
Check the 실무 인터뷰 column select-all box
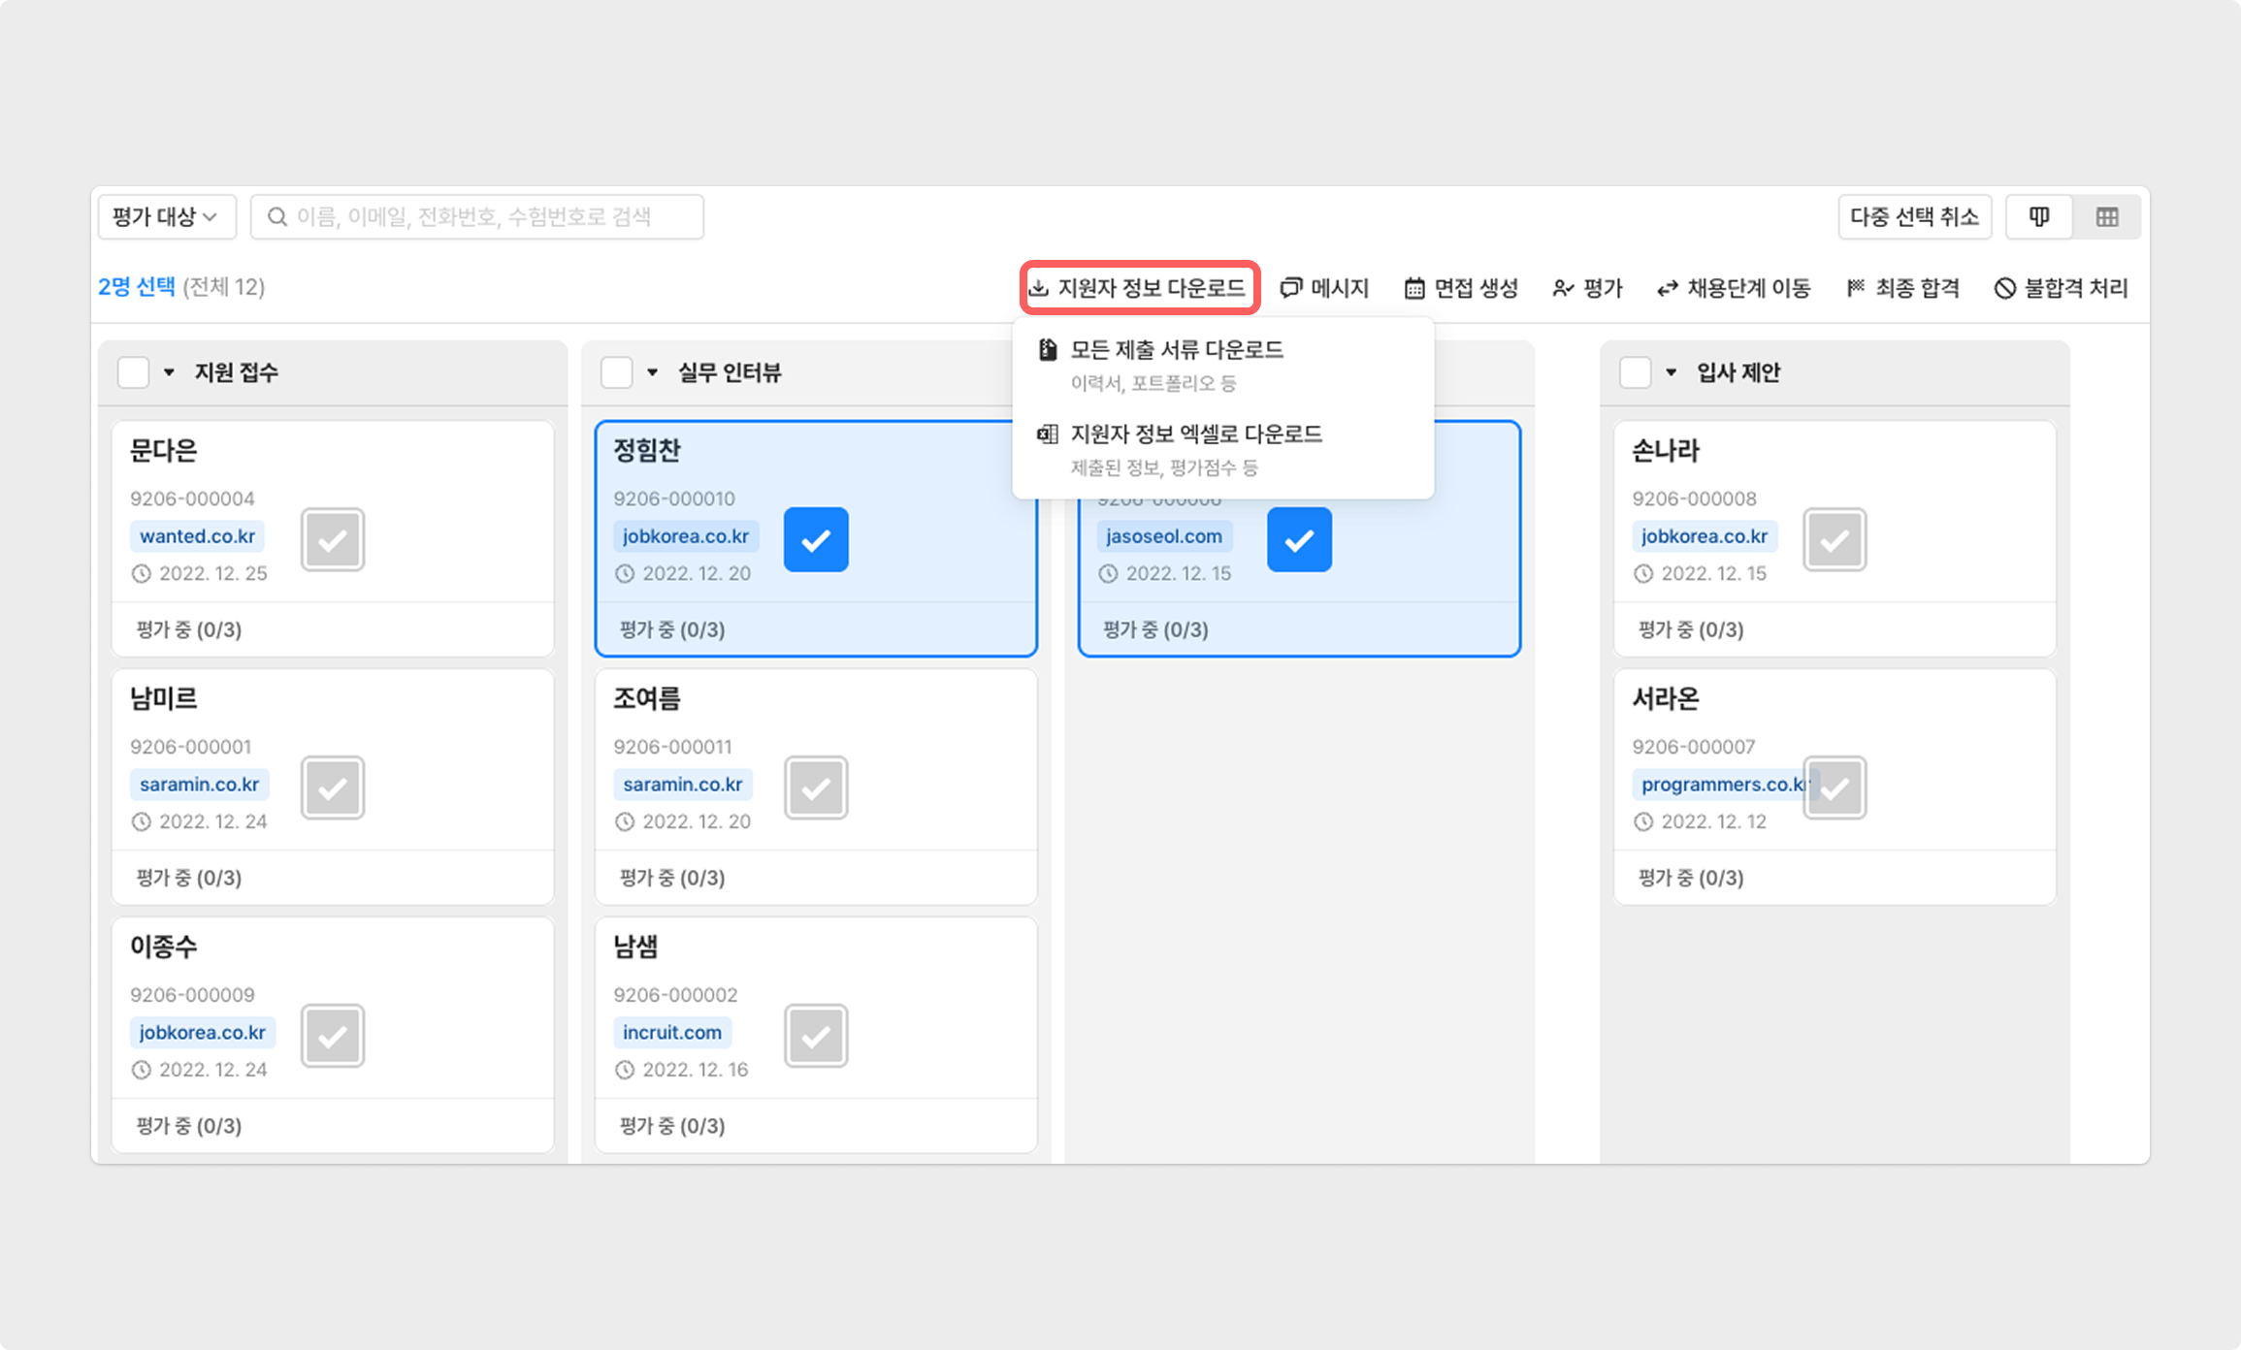(616, 372)
